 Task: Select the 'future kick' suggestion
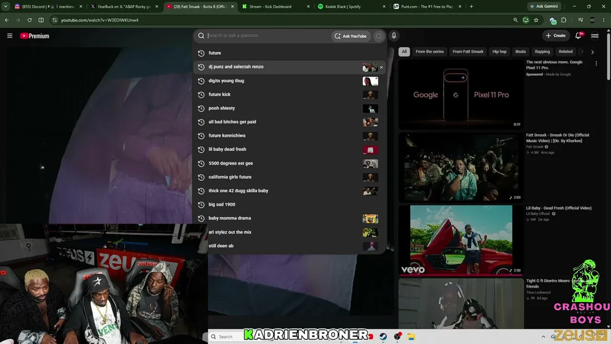[x=290, y=95]
